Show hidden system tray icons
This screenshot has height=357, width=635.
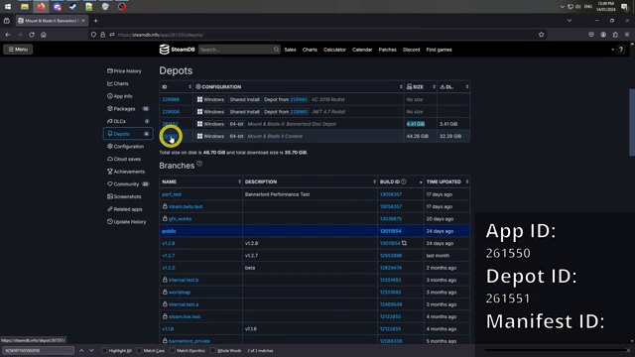563,7
